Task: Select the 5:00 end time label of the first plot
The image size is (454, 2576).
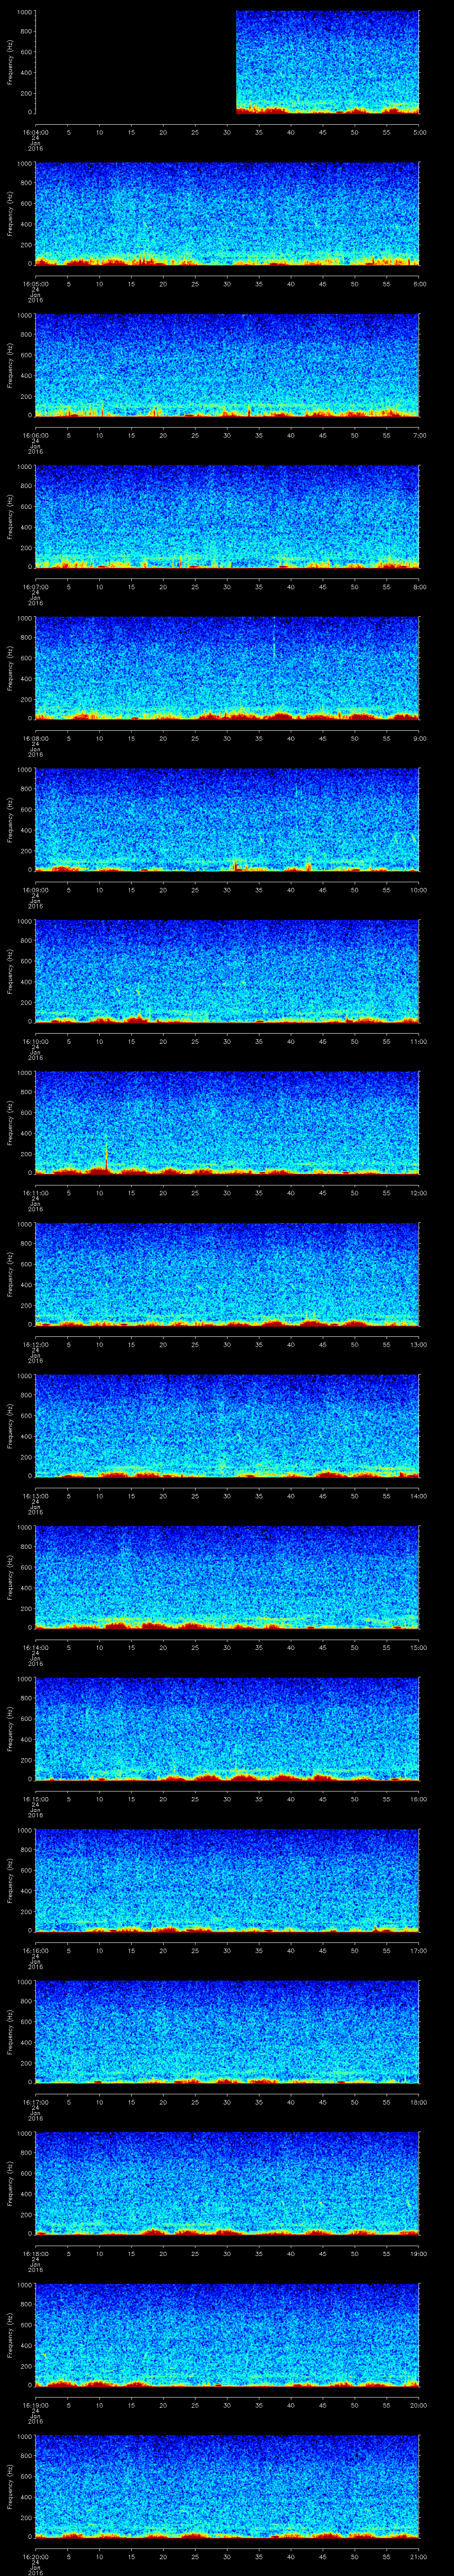Action: click(x=419, y=131)
